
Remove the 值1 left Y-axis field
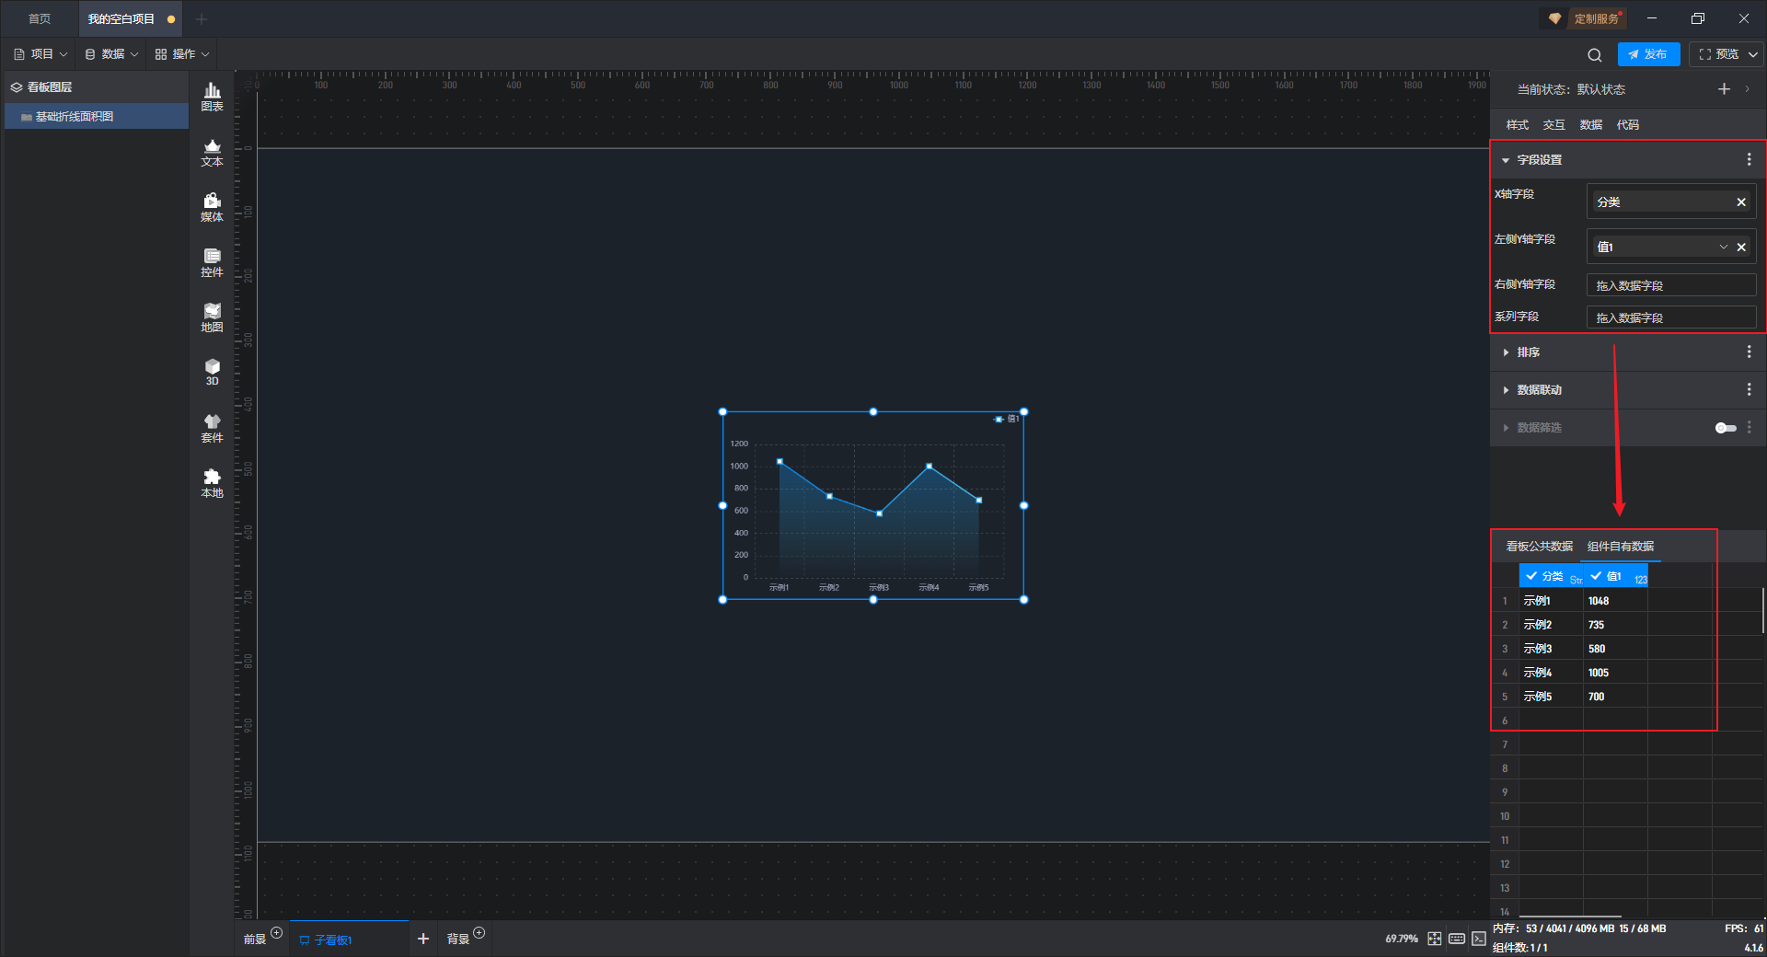click(1741, 248)
